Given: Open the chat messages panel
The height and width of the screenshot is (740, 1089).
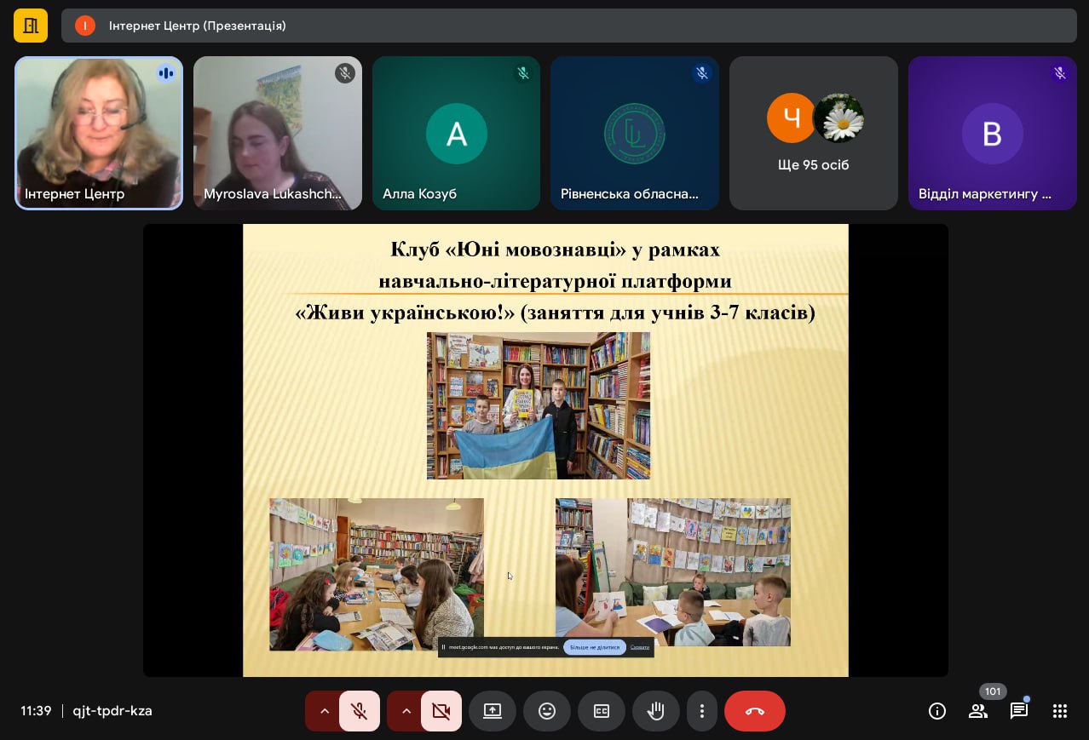Looking at the screenshot, I should point(1019,711).
